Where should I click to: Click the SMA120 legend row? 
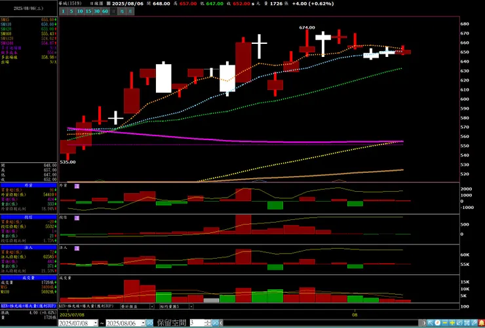29,38
